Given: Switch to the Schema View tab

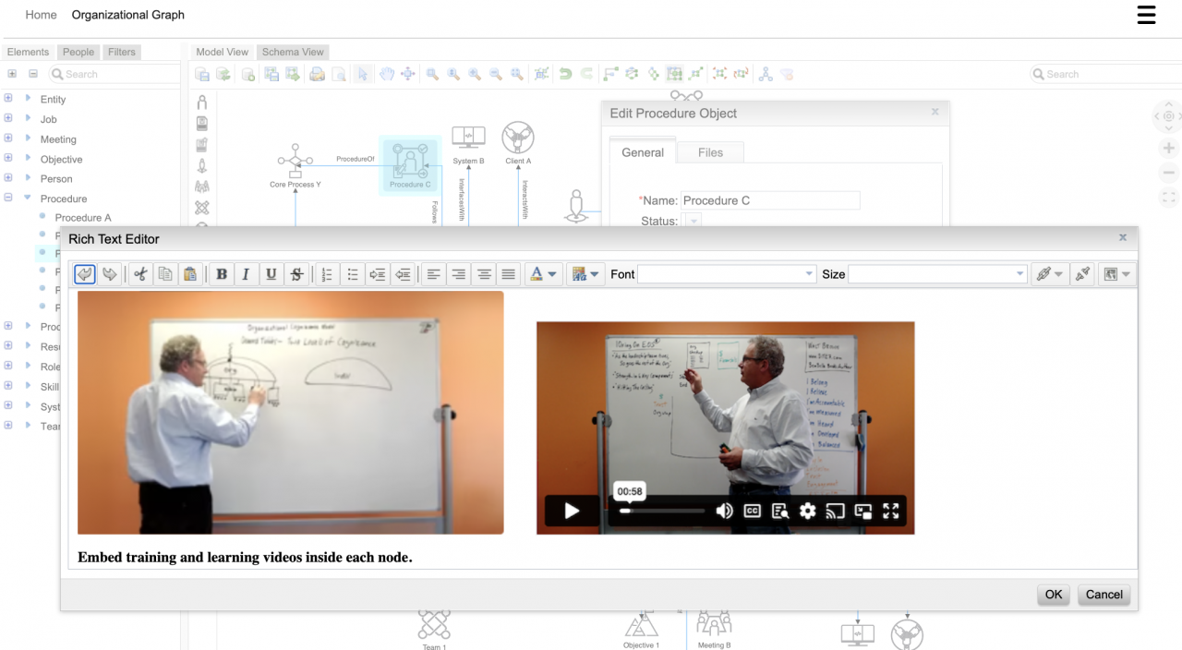Looking at the screenshot, I should 293,52.
